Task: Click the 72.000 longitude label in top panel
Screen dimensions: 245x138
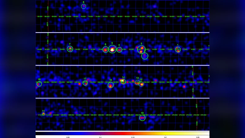Action: (x=105, y=17)
